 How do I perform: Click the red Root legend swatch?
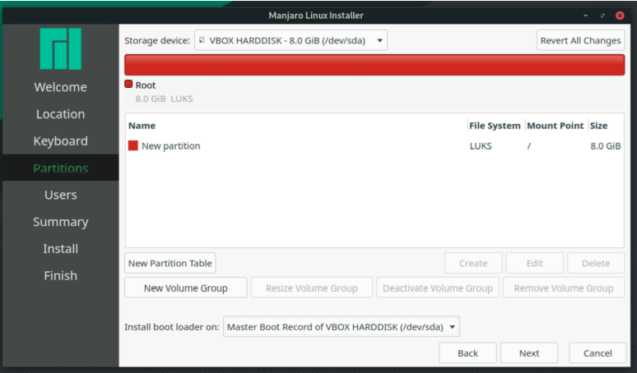click(128, 85)
